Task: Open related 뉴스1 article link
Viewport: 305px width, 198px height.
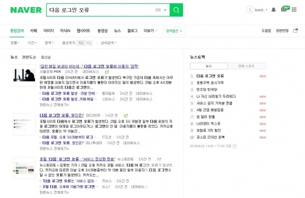Action: [70, 187]
